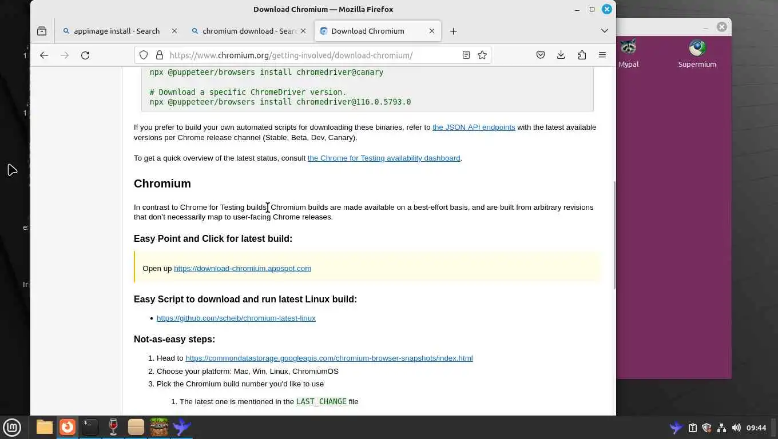Click the Wine glass taskbar icon

coord(113,427)
